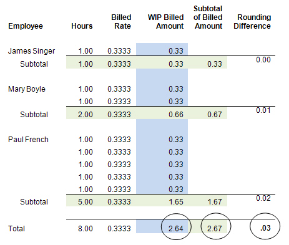The height and width of the screenshot is (245, 289).
Task: Select the 1.65 WIP subtotal value
Action: 176,202
